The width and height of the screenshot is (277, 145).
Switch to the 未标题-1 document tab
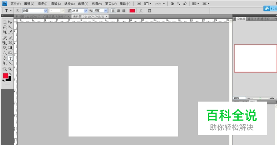[x=41, y=16]
